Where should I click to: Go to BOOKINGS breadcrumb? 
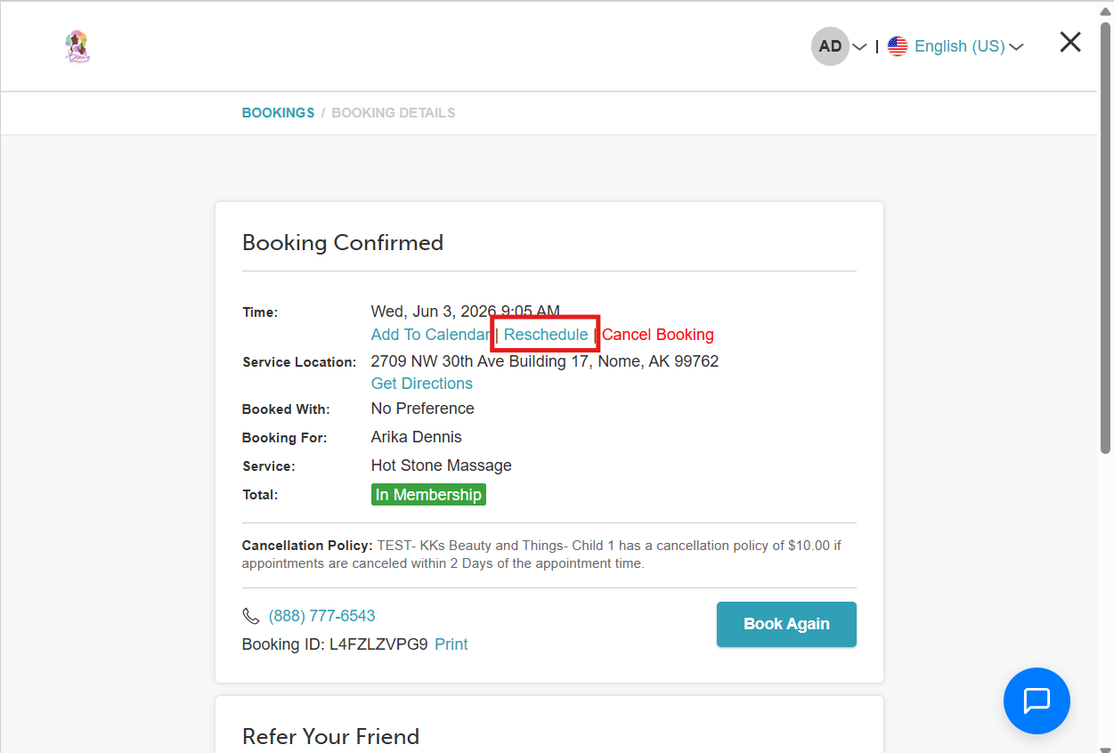pyautogui.click(x=278, y=113)
